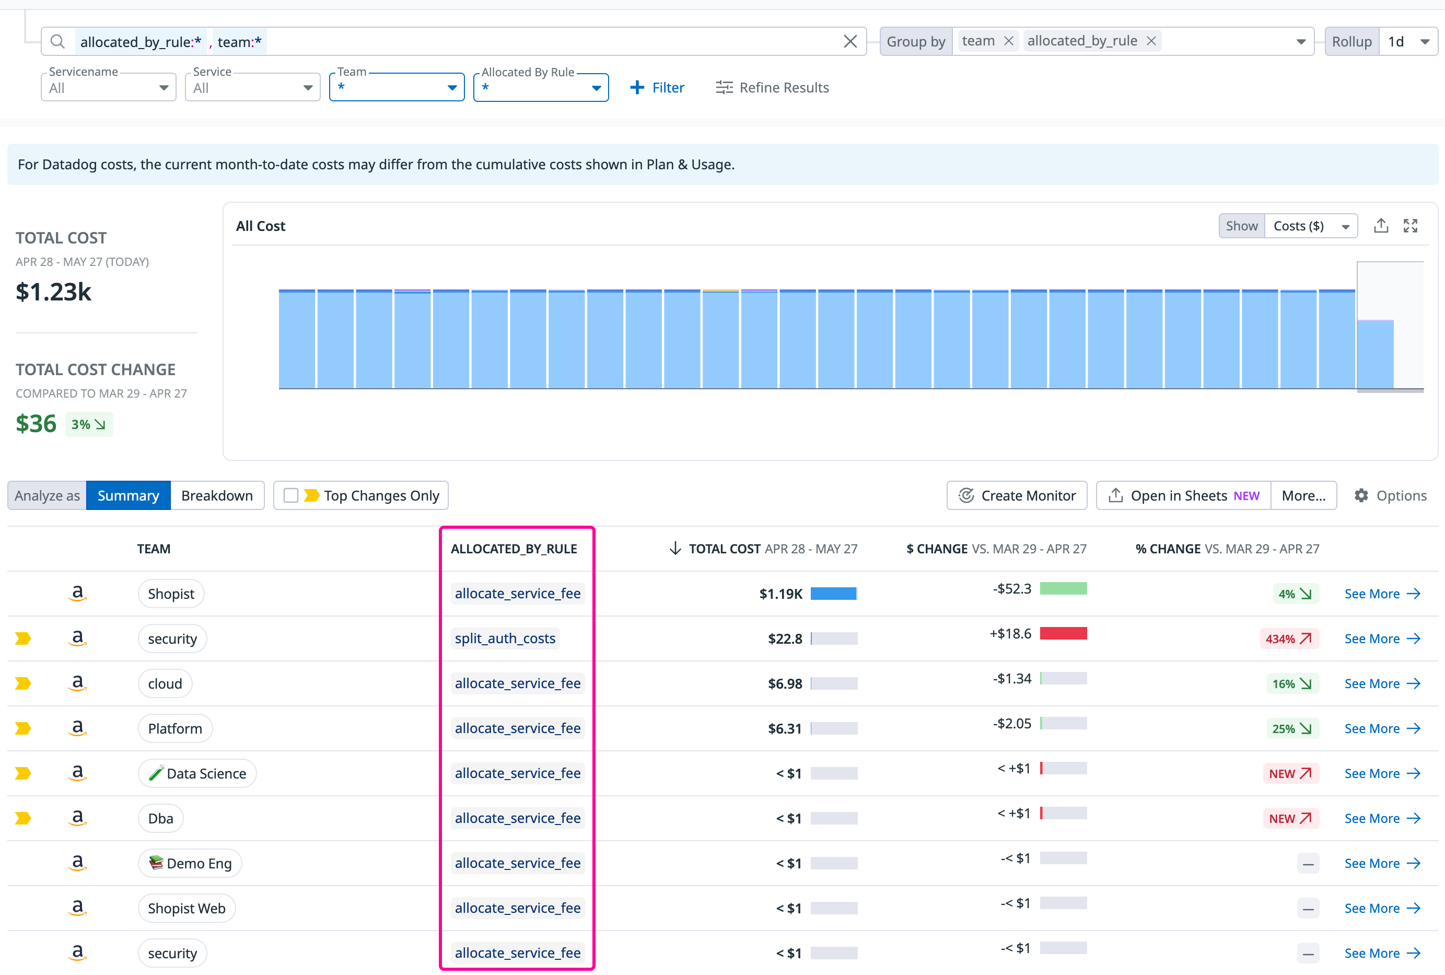
Task: Expand All Cost chart to fullscreen
Action: pyautogui.click(x=1410, y=226)
